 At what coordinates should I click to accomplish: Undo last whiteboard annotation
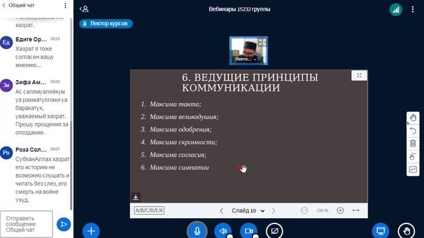[413, 131]
